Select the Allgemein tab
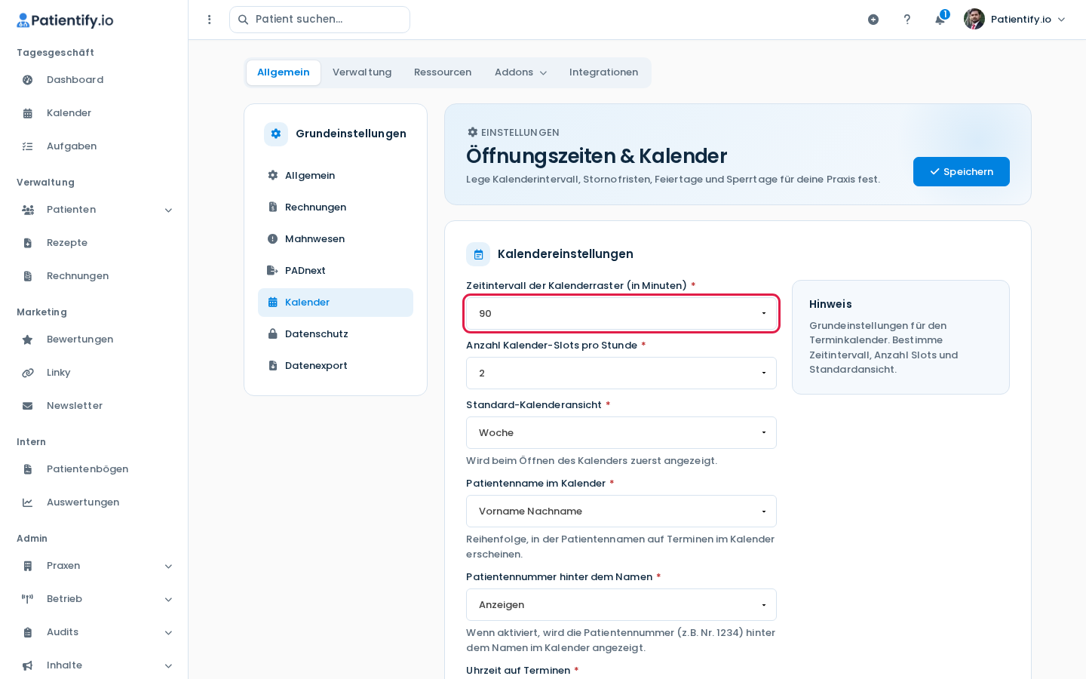 tap(284, 72)
